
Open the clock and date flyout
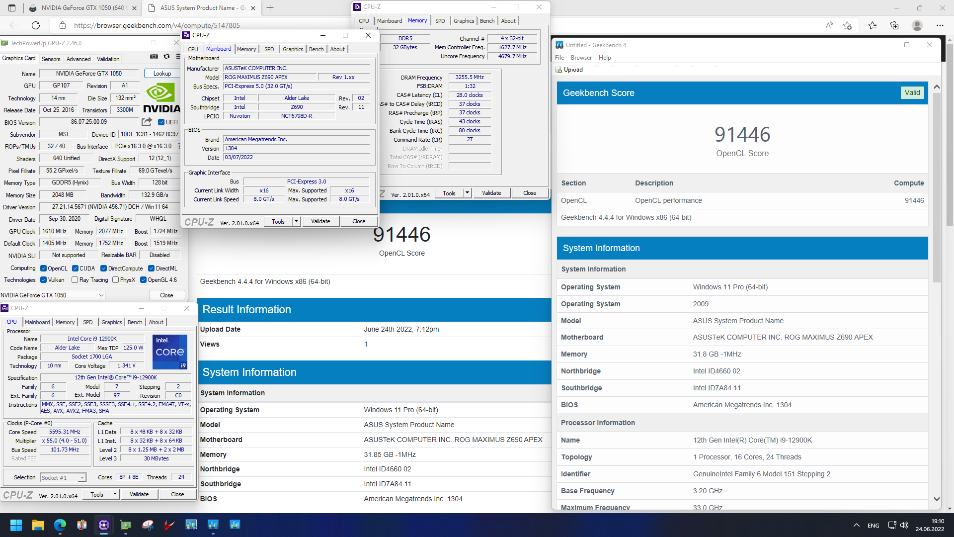pos(930,525)
